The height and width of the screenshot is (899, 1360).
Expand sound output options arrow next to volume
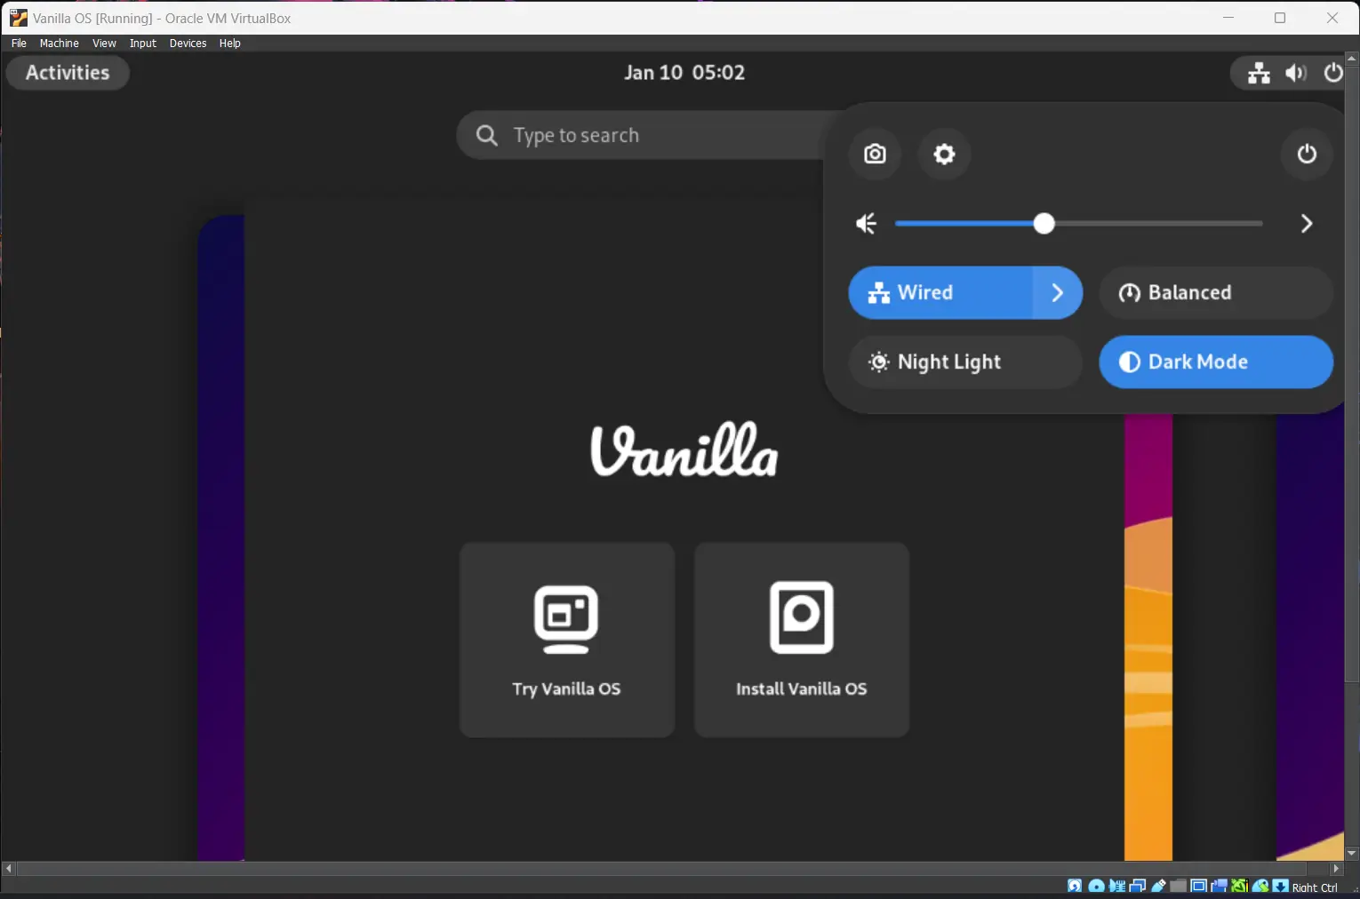click(1307, 224)
